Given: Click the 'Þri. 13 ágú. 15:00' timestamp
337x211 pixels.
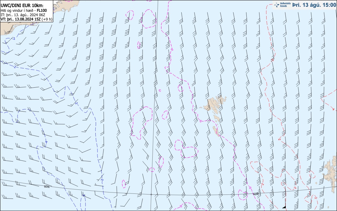Looking at the screenshot, I should tap(314, 5).
